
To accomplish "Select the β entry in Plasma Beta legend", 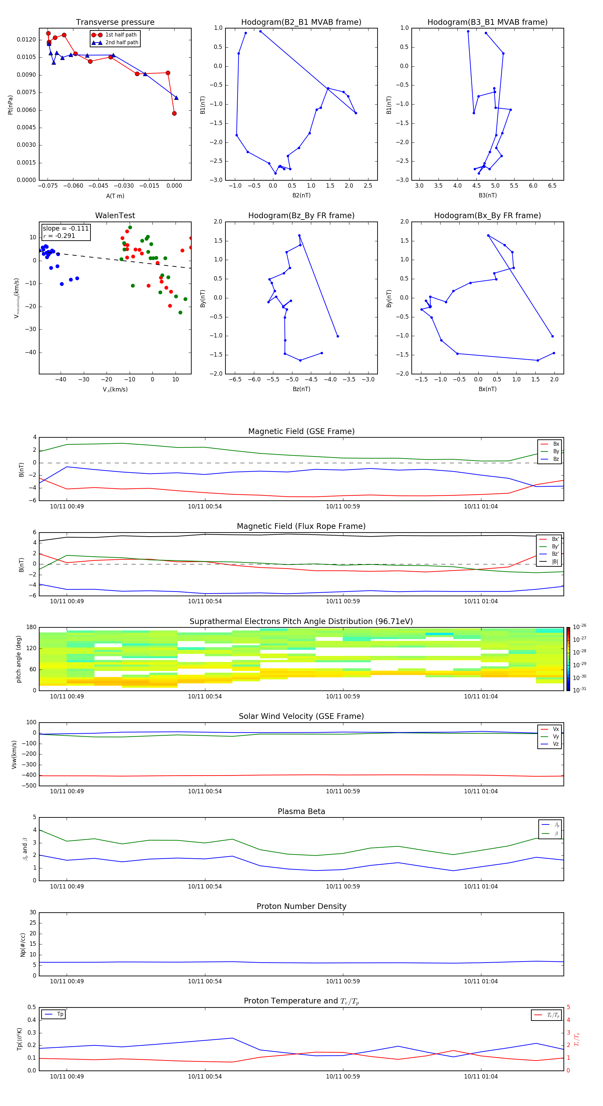I will (550, 834).
